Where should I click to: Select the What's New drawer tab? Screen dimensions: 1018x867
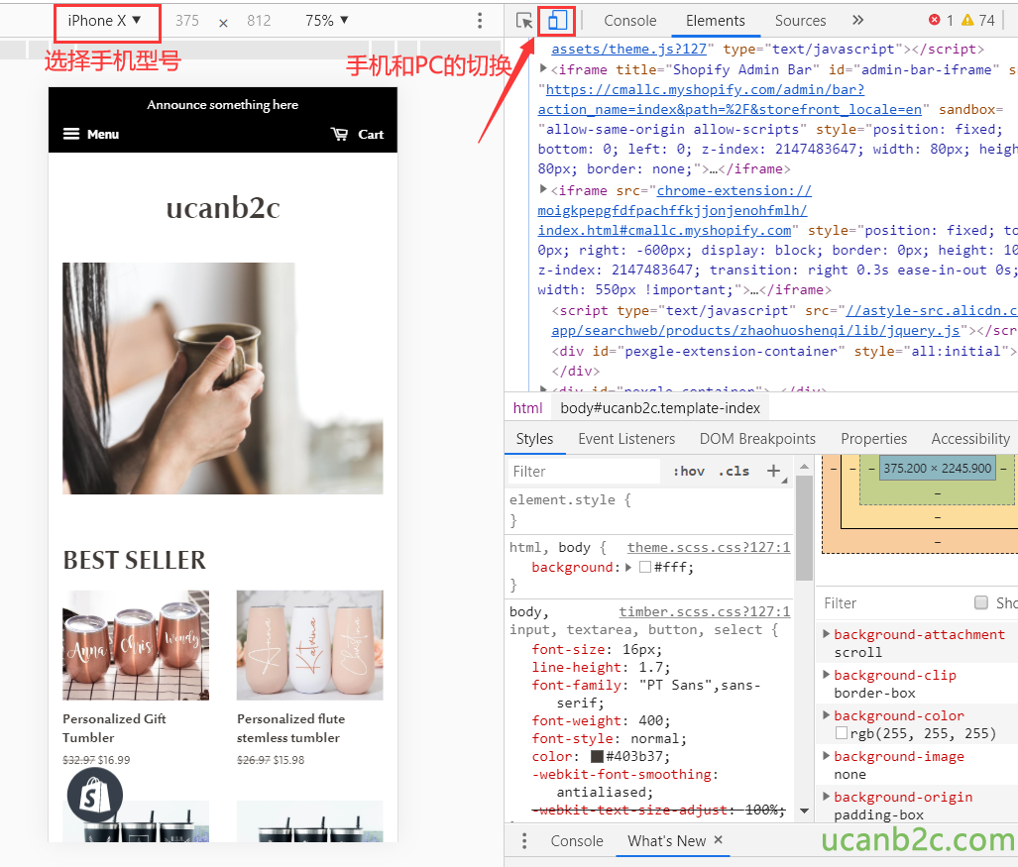pyautogui.click(x=666, y=841)
